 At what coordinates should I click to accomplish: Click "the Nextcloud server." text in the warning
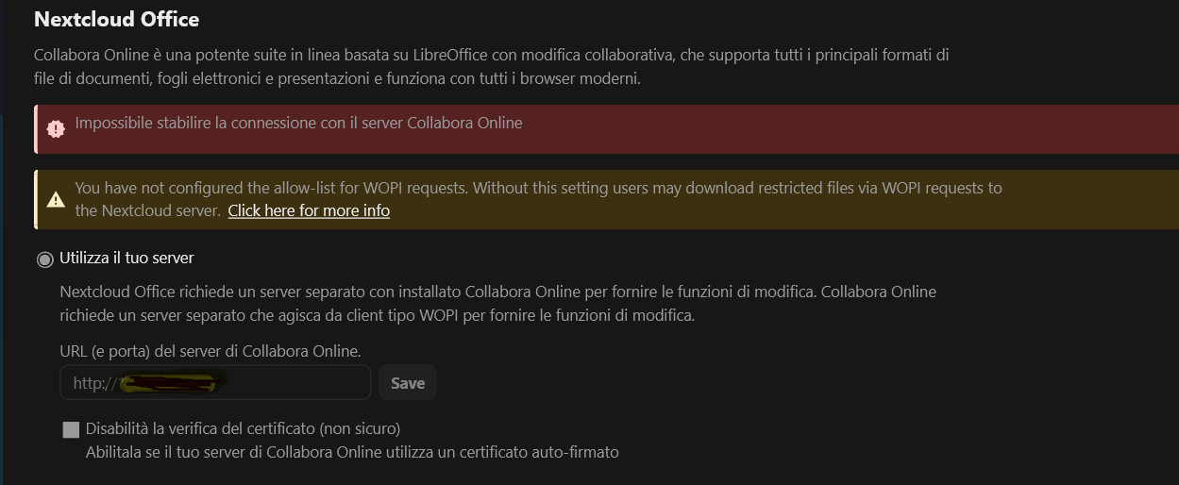[147, 210]
